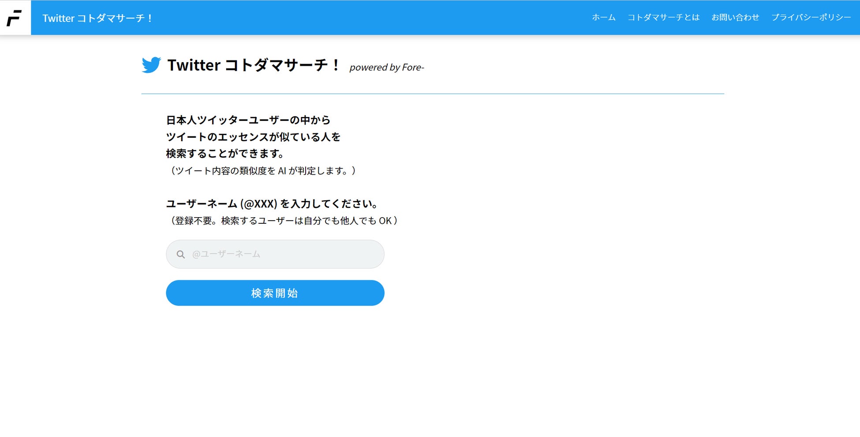Open プライバシーポリシー in the header
The width and height of the screenshot is (860, 437).
click(811, 17)
